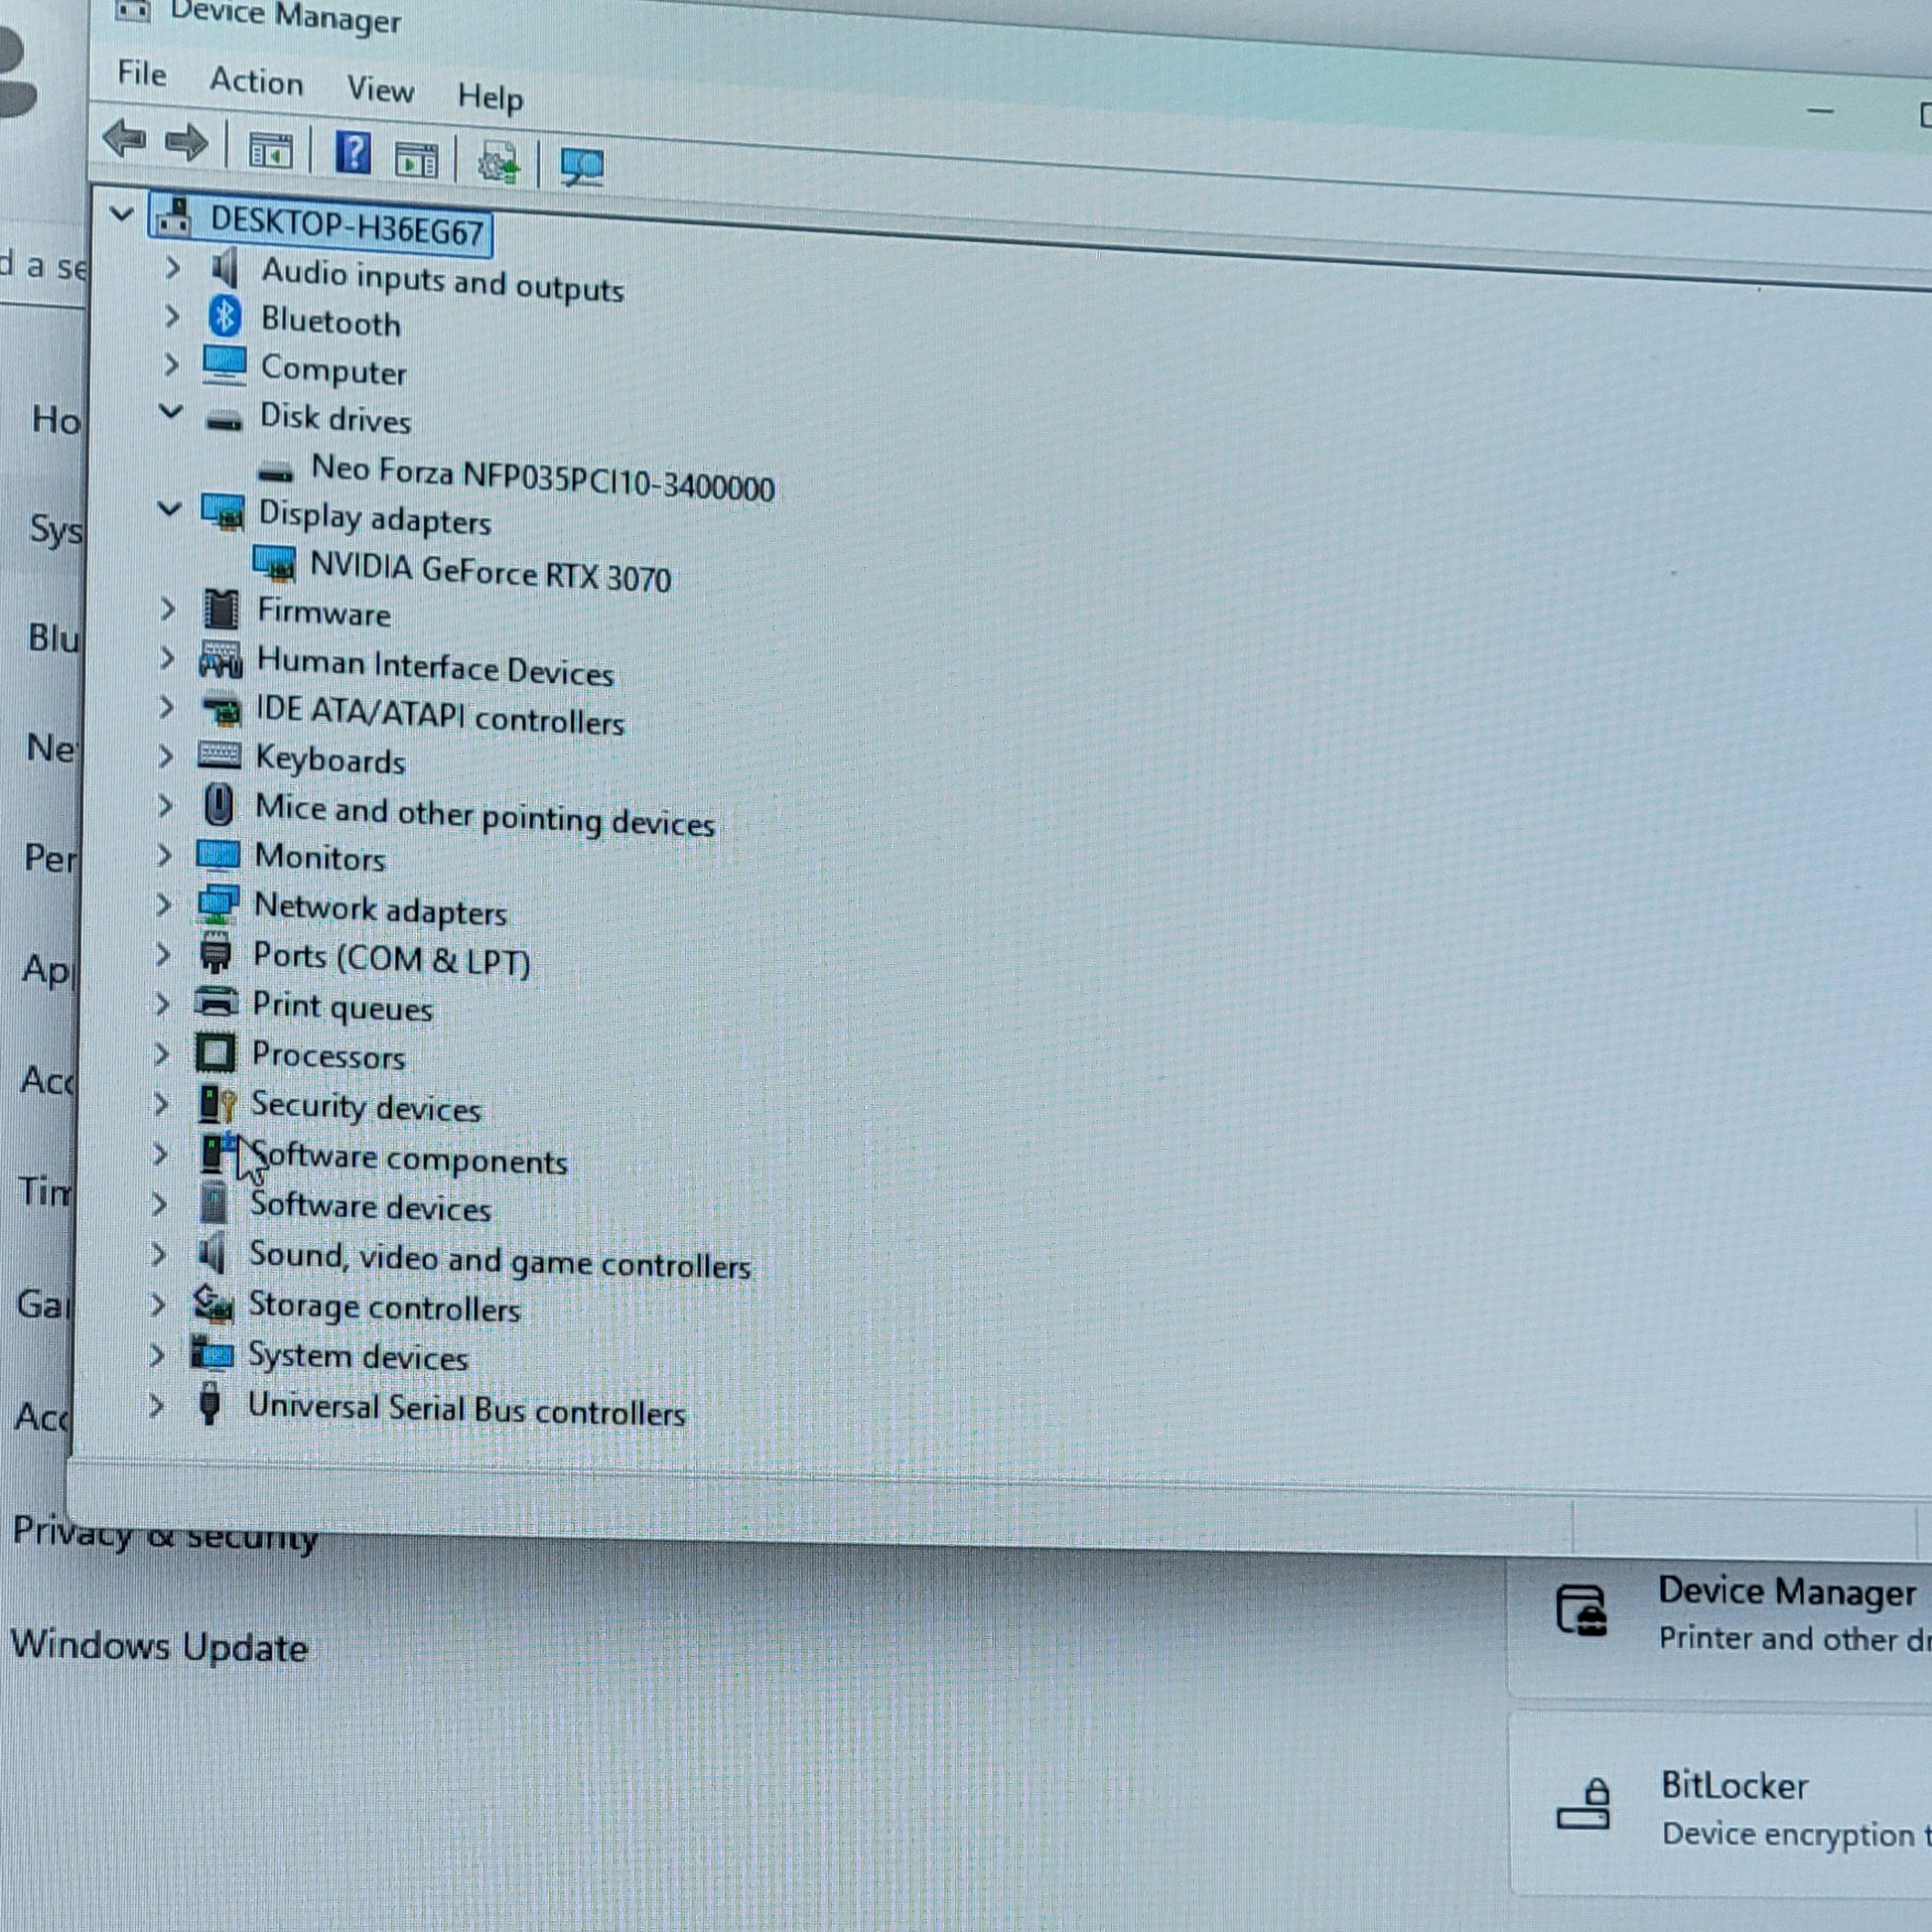Viewport: 1932px width, 1932px height.
Task: Click the Forward arrow toolbar icon
Action: [186, 143]
